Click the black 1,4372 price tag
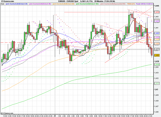The height and width of the screenshot is (117, 161). [157, 49]
